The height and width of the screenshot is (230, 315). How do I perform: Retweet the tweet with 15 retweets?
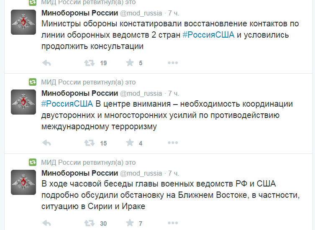[x=89, y=143]
